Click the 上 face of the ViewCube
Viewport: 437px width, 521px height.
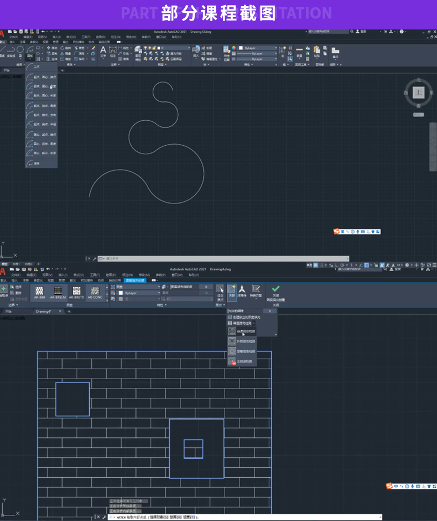(x=418, y=93)
